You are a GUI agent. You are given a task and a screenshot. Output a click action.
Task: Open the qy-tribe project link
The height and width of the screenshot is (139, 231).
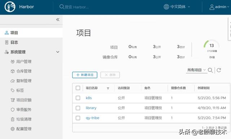coord(92,118)
